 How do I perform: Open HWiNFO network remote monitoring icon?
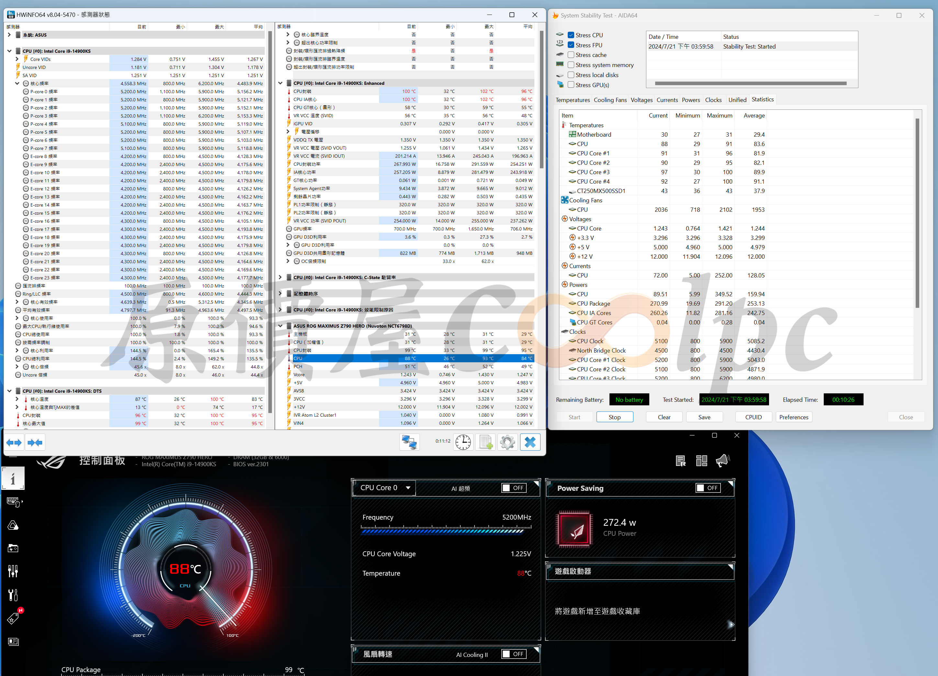point(409,442)
